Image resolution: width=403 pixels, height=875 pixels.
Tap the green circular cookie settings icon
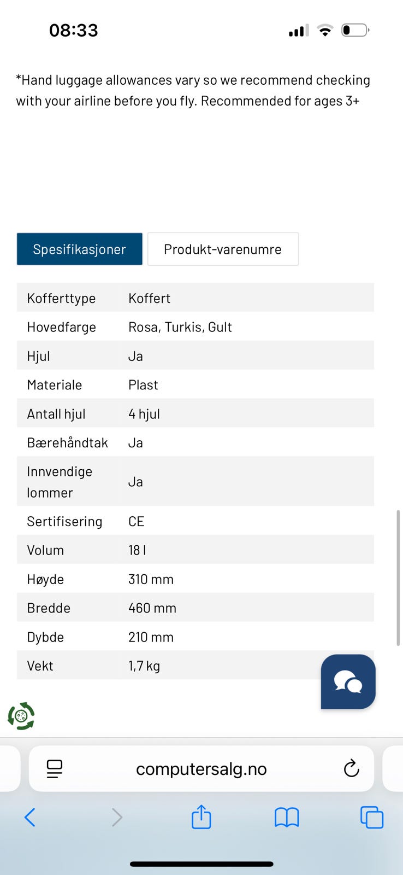click(x=21, y=716)
